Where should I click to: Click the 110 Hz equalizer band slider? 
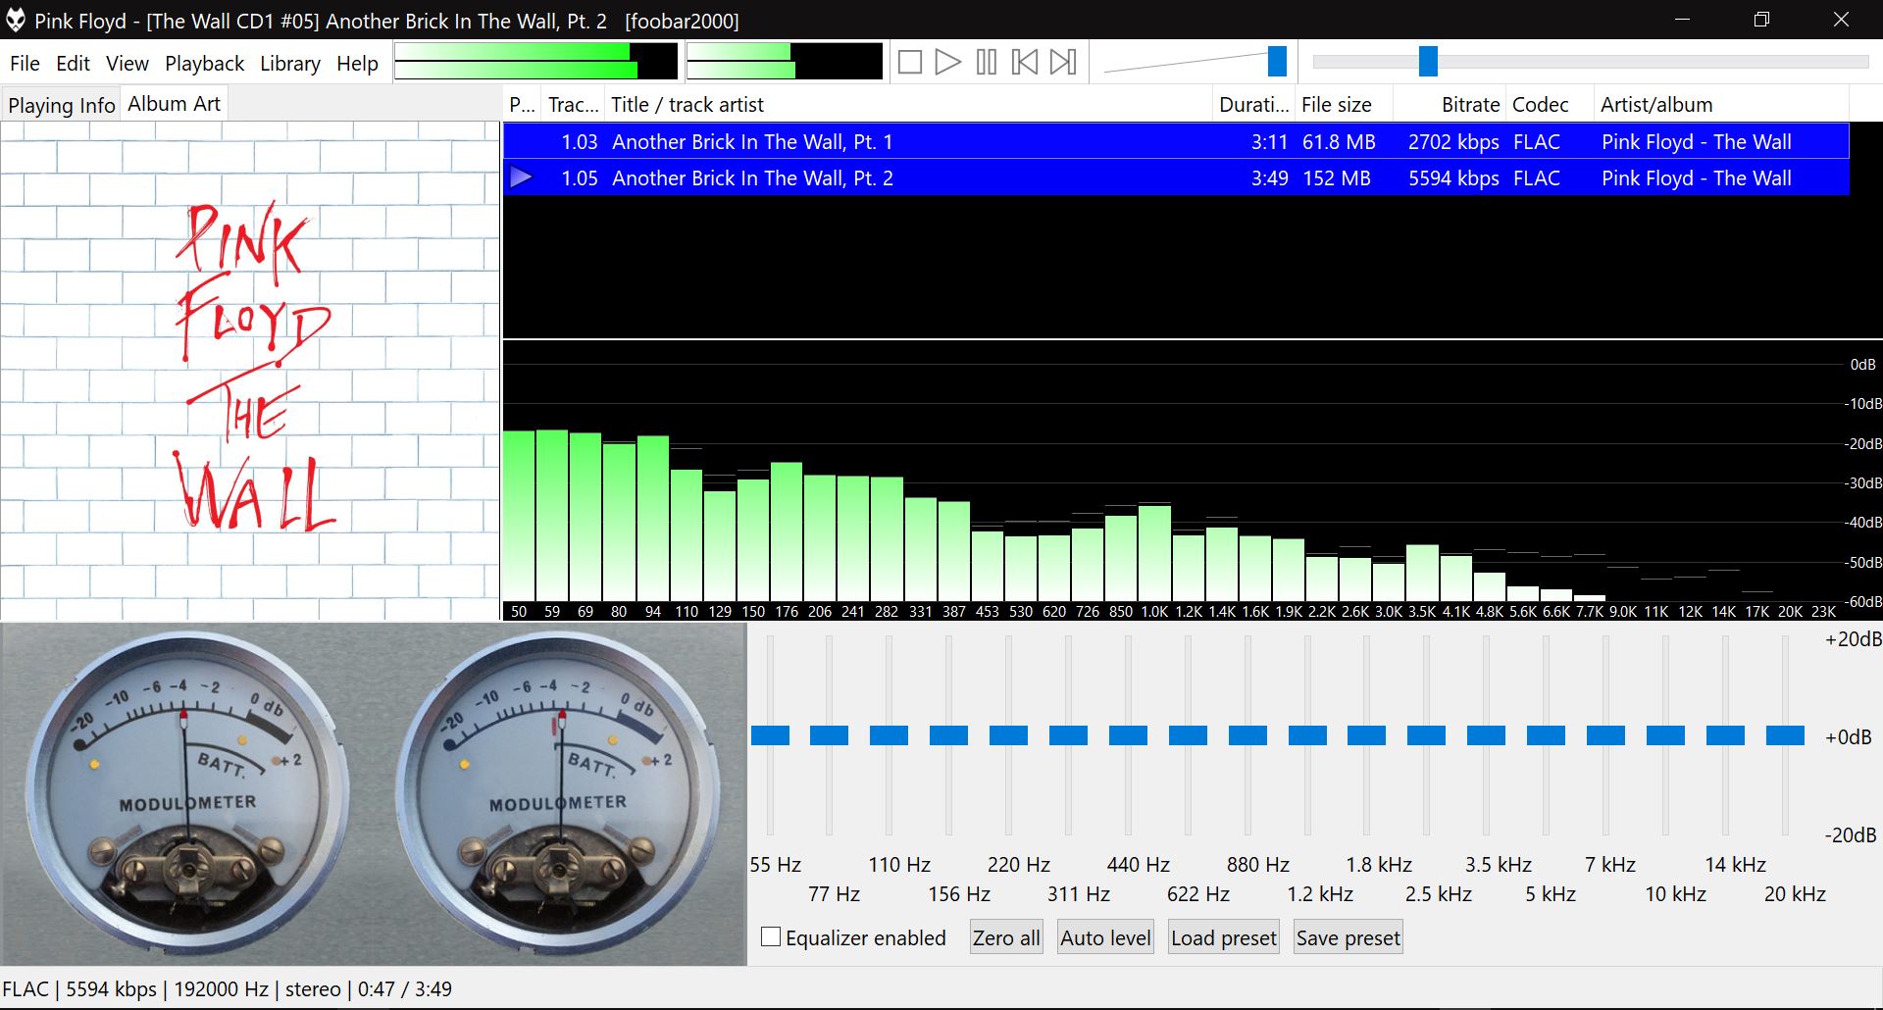(890, 735)
